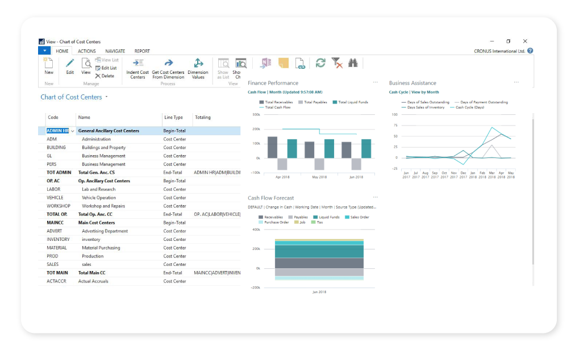The height and width of the screenshot is (350, 575).
Task: Click the Show as Chart icon
Action: click(x=240, y=63)
